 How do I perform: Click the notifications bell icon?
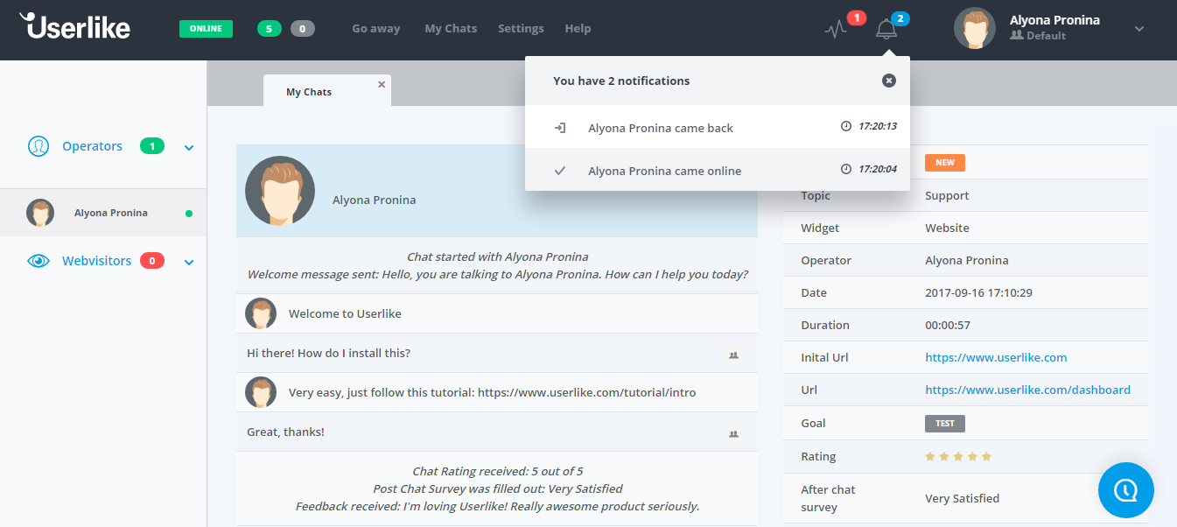click(886, 29)
